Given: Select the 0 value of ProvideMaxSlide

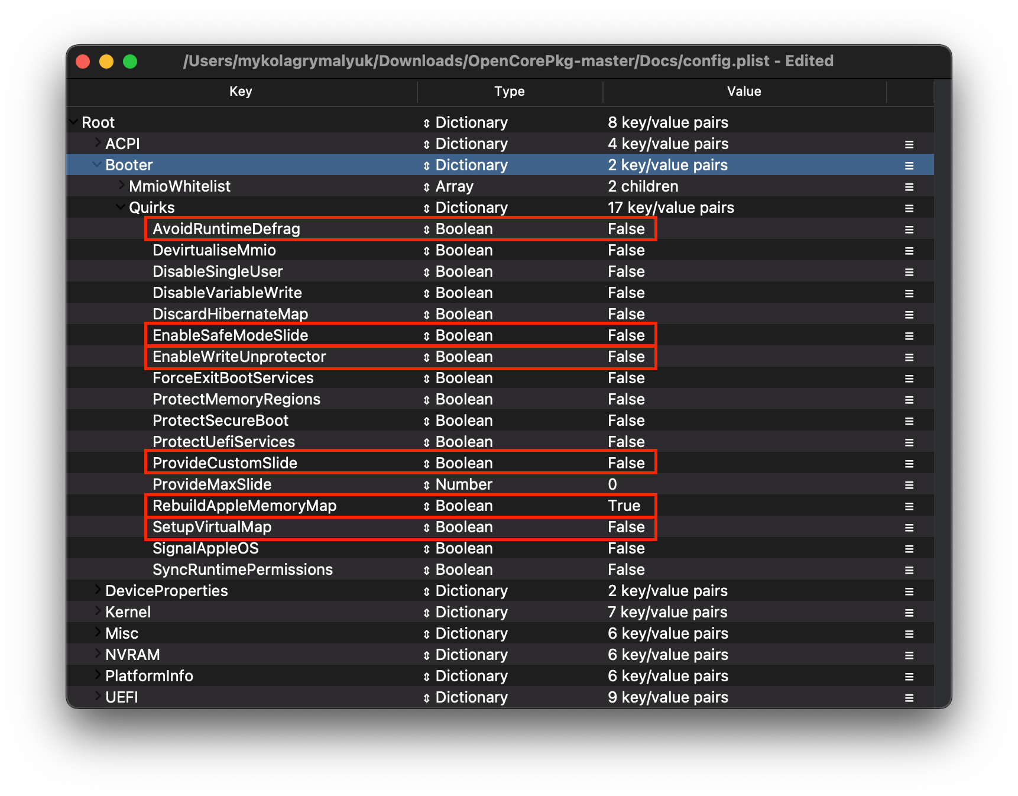Looking at the screenshot, I should point(612,485).
